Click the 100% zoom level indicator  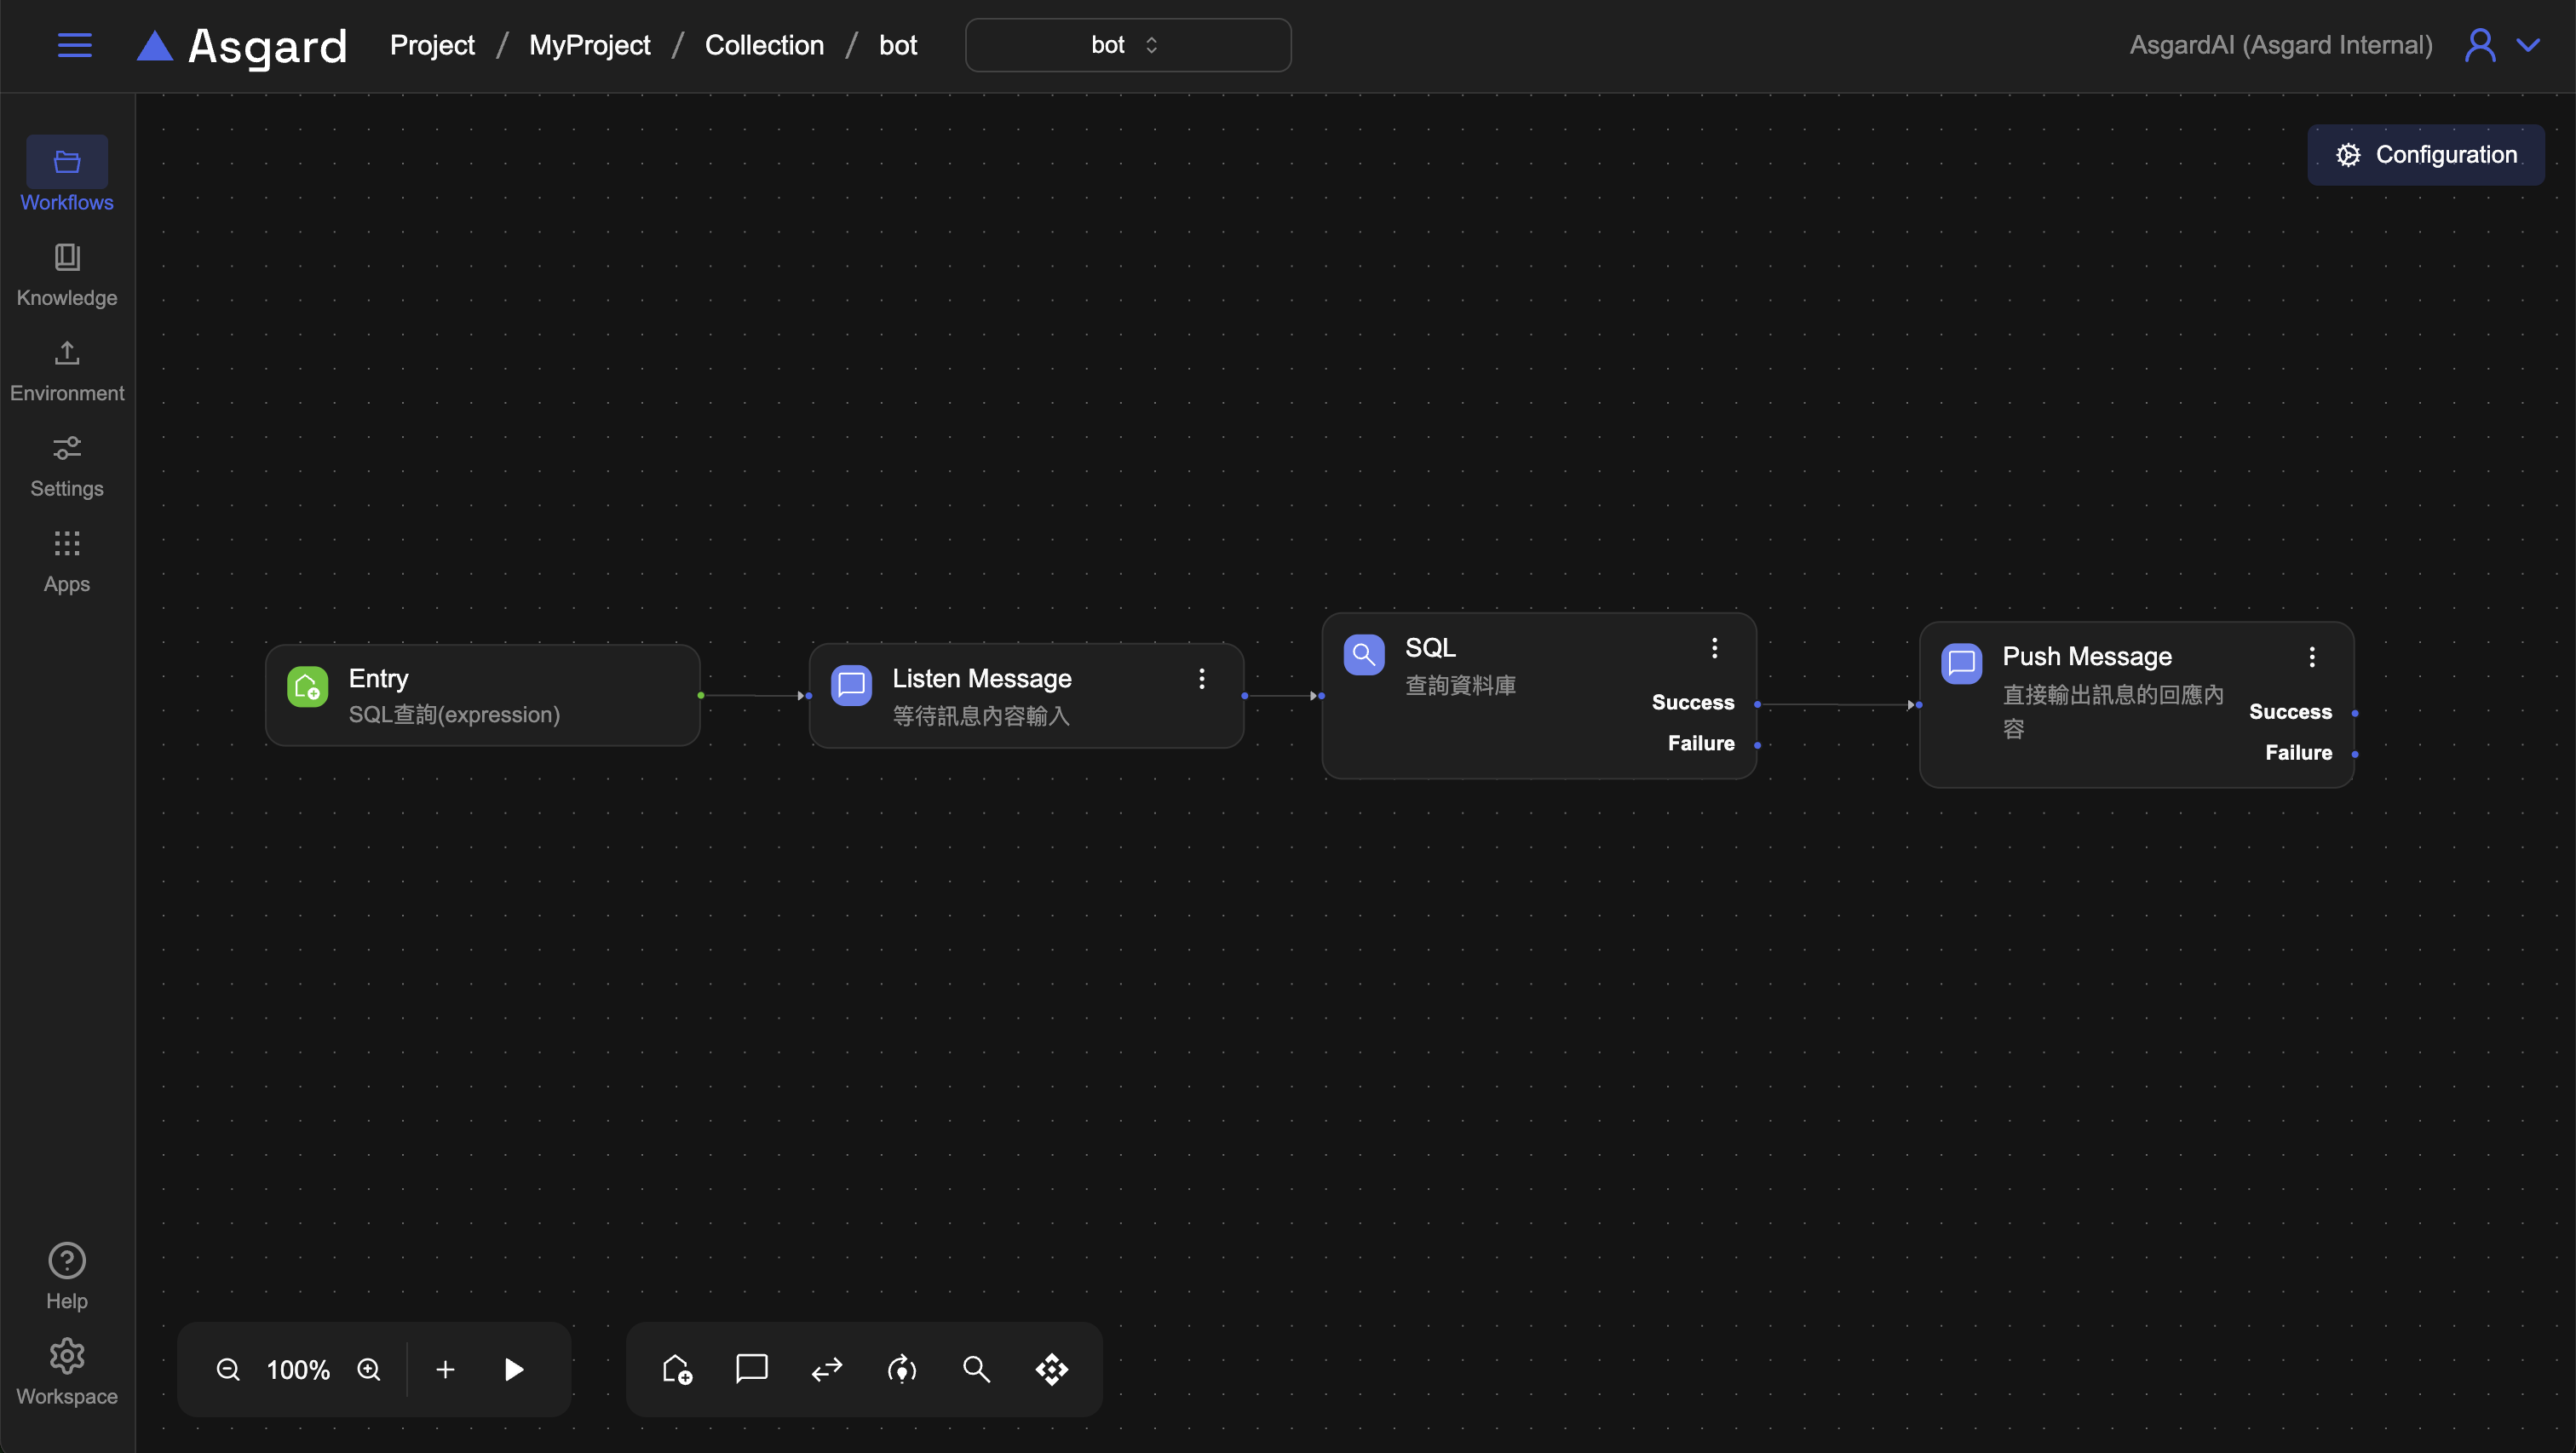pos(298,1369)
